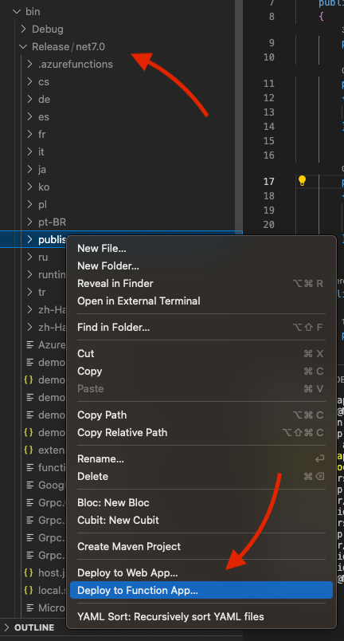Expand the .azurefunctions folder

29,65
